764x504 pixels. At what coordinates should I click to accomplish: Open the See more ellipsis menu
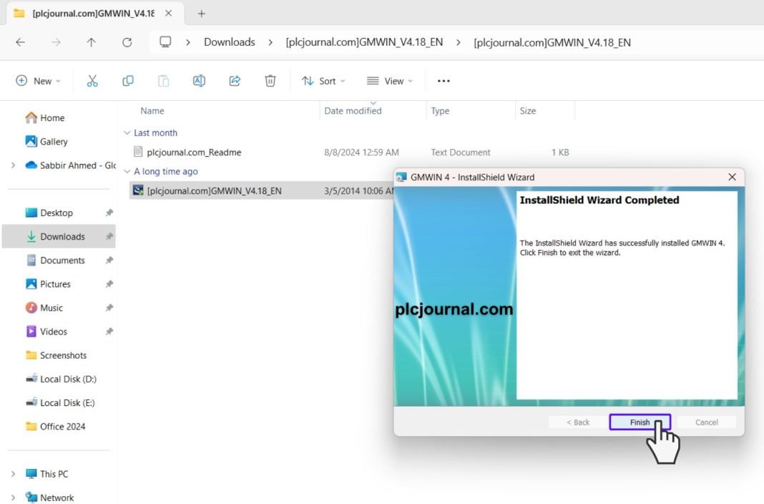coord(444,81)
